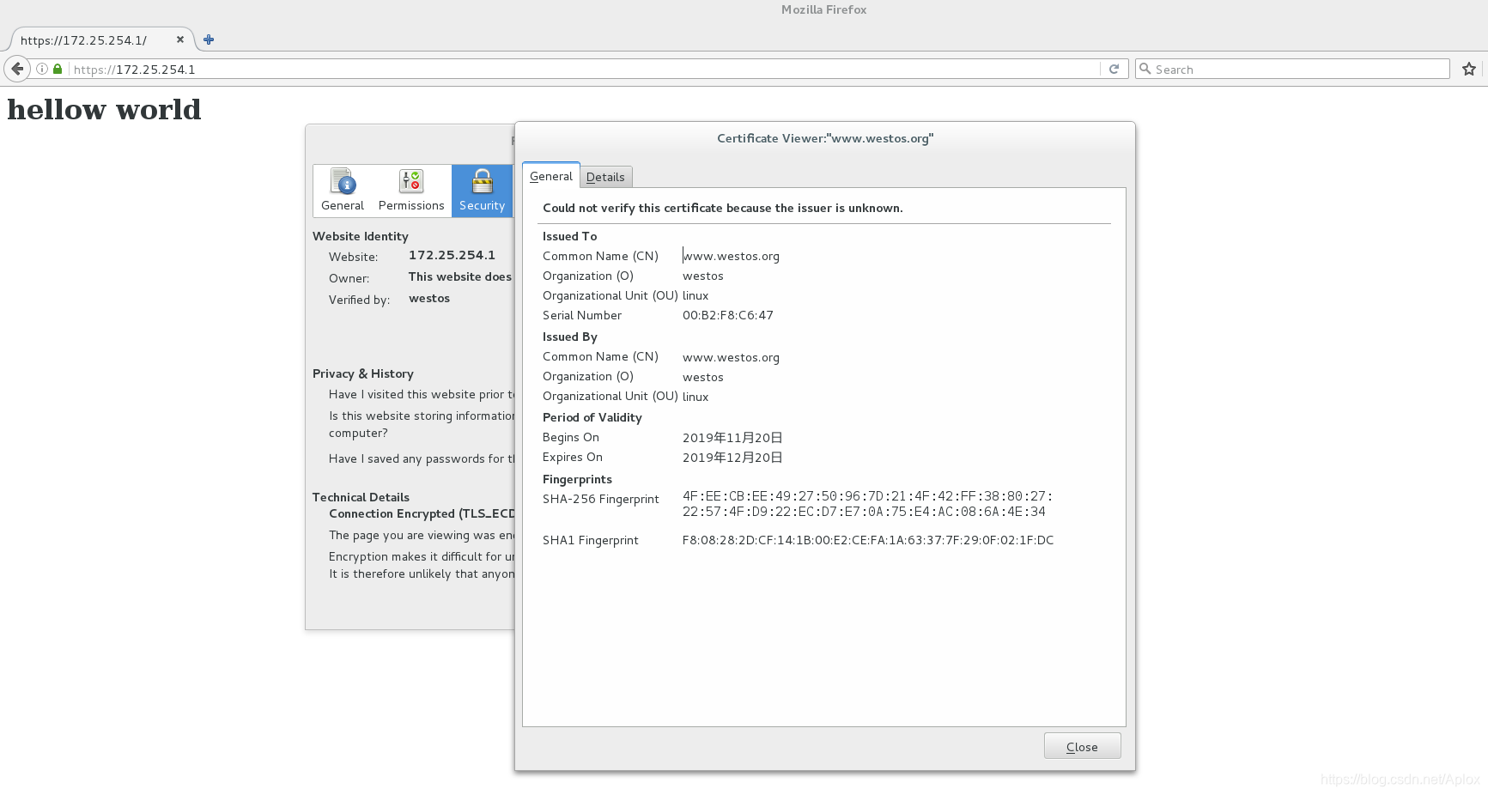1488x795 pixels.
Task: Select serial number 00:B2:F8:C6:47
Action: pos(728,315)
